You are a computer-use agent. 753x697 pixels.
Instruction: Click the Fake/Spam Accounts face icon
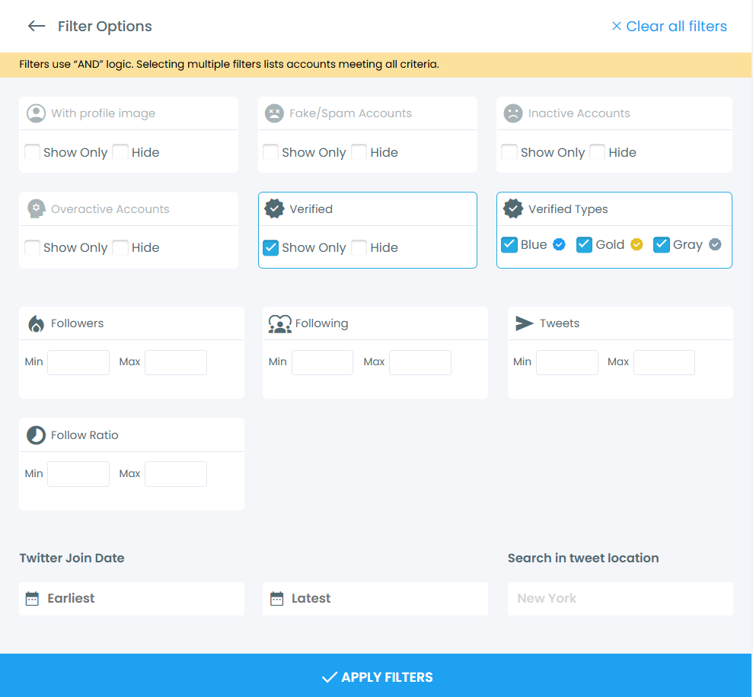274,113
